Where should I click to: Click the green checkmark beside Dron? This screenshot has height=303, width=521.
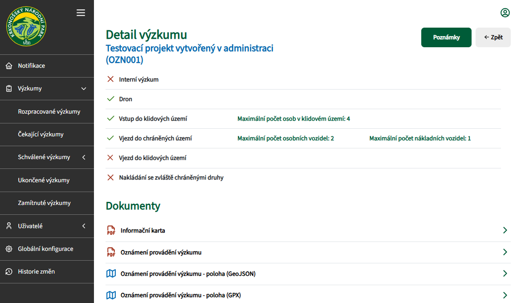pos(111,99)
